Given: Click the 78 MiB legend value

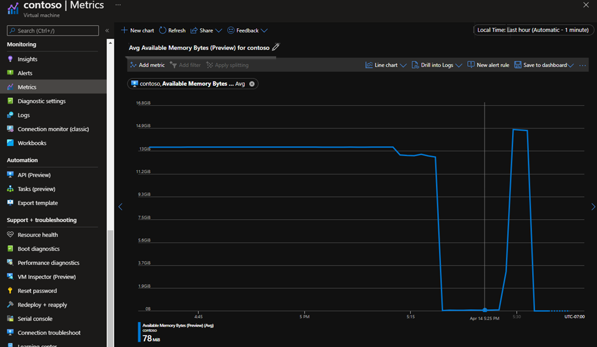Looking at the screenshot, I should [151, 338].
